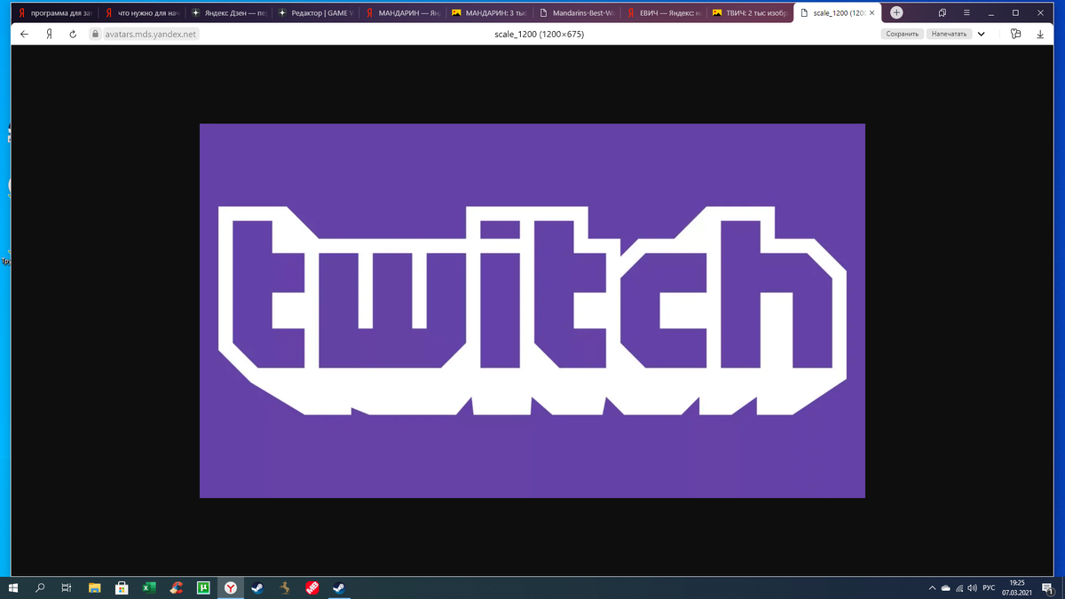
Task: Open Yandex home via the Я button
Action: [51, 34]
